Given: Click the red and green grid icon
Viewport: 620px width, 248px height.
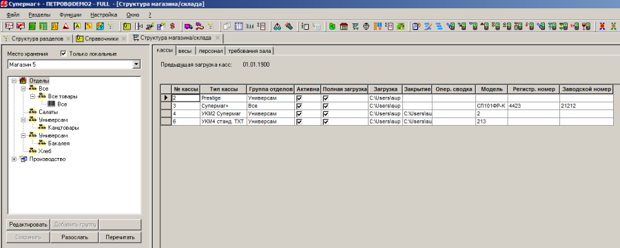Looking at the screenshot, I should pos(400,26).
